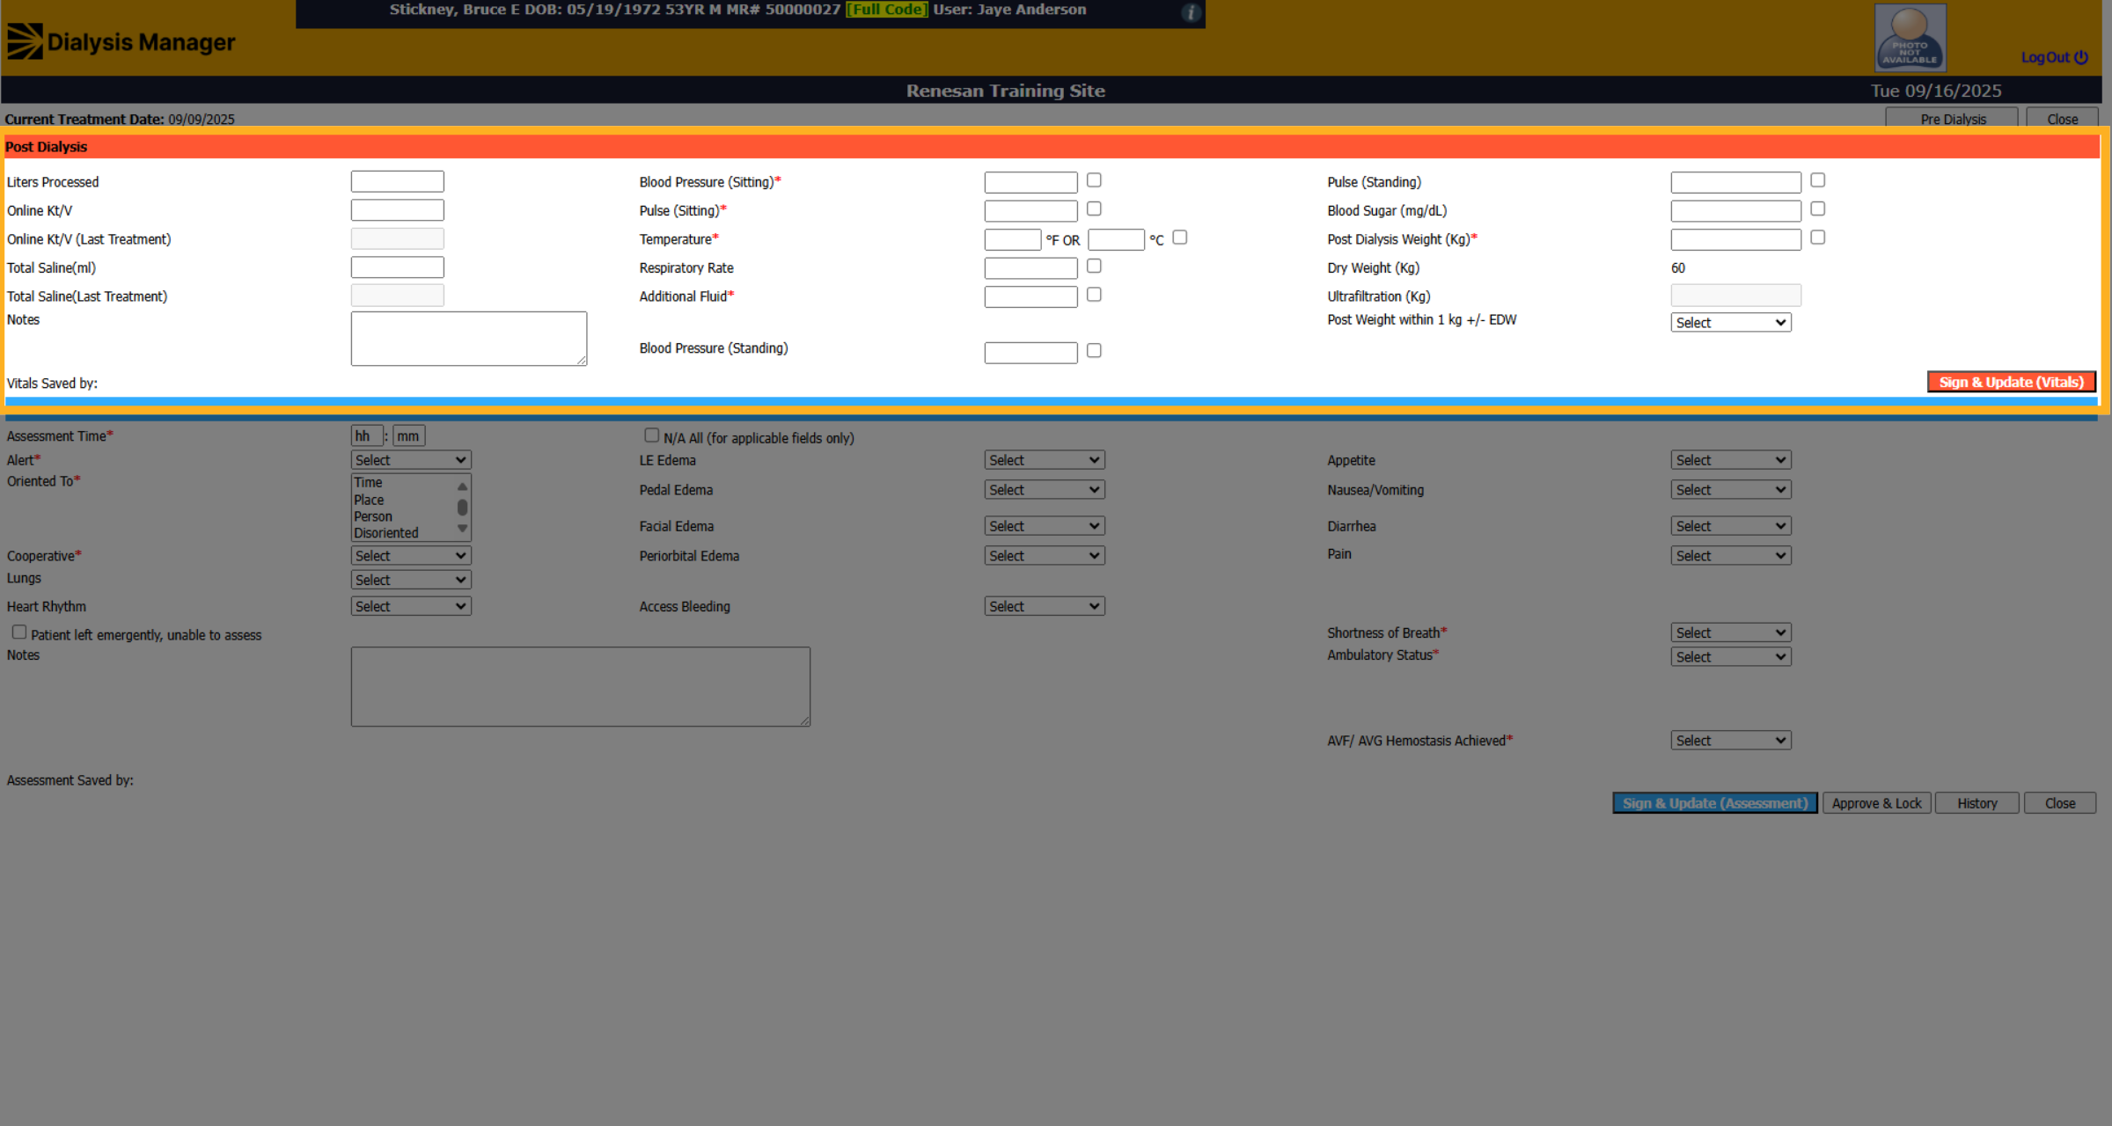Check the Pulse (Sitting) checkbox
2112x1126 pixels.
click(x=1094, y=209)
